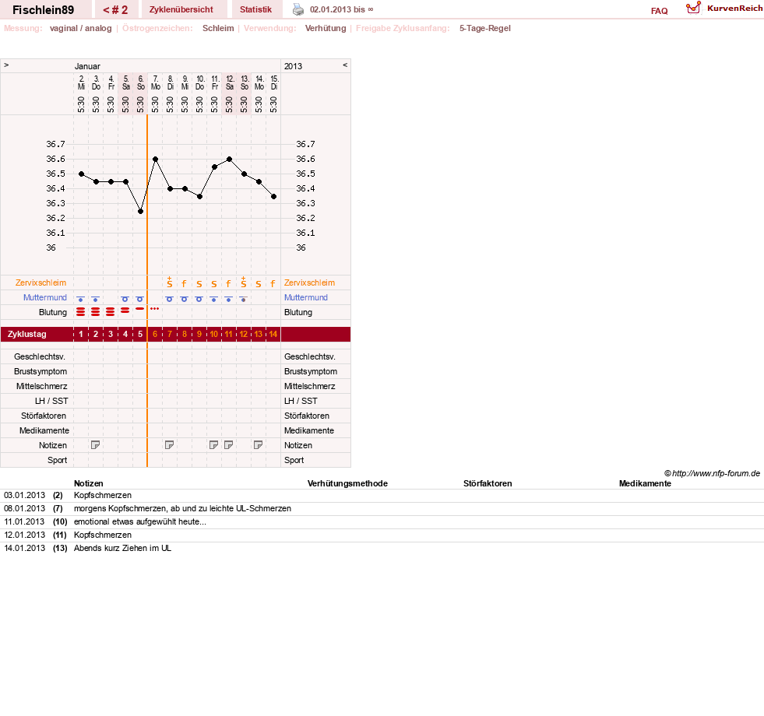Click the 'vaginal / analog' measurement value
Viewport: 764px width, 716px height.
(81, 28)
